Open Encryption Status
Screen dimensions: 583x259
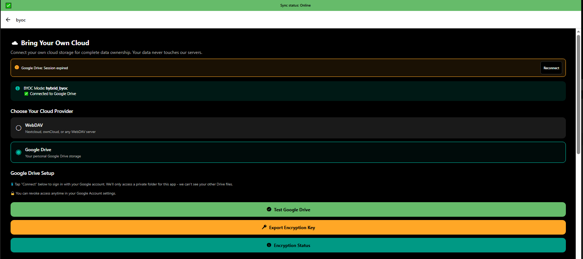(x=288, y=245)
